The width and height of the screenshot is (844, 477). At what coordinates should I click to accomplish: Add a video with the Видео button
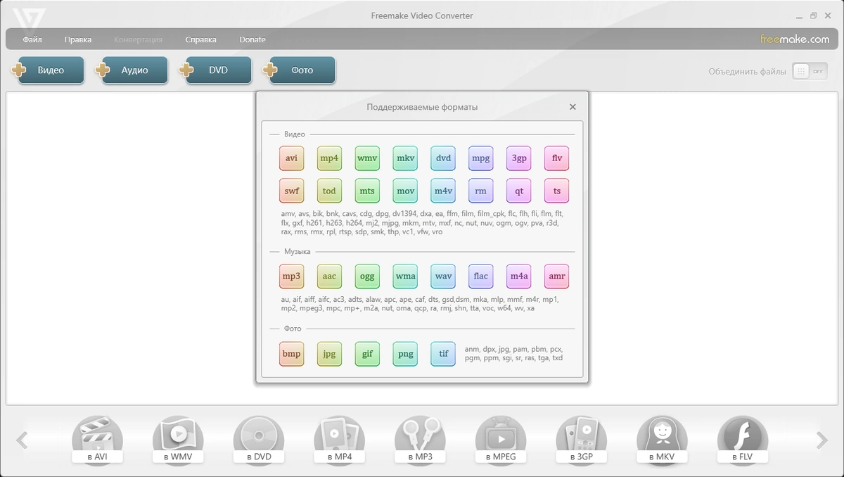48,70
